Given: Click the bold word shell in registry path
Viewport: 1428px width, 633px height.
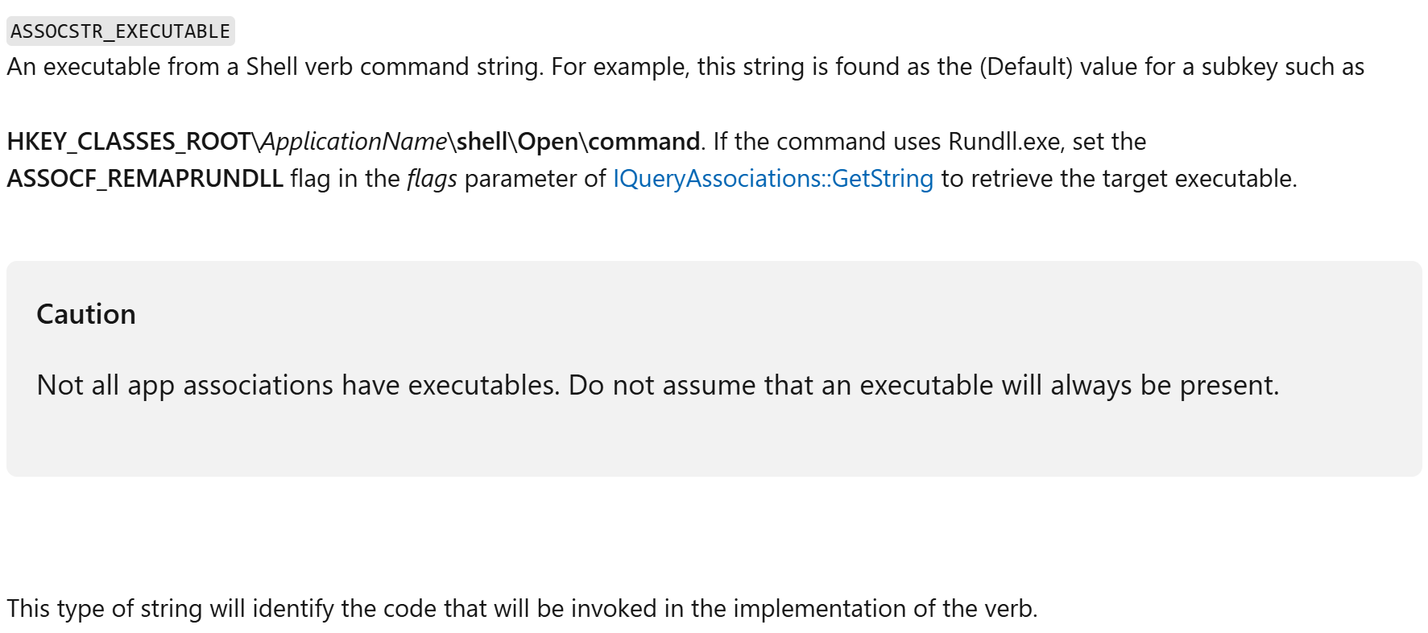Looking at the screenshot, I should click(x=482, y=142).
